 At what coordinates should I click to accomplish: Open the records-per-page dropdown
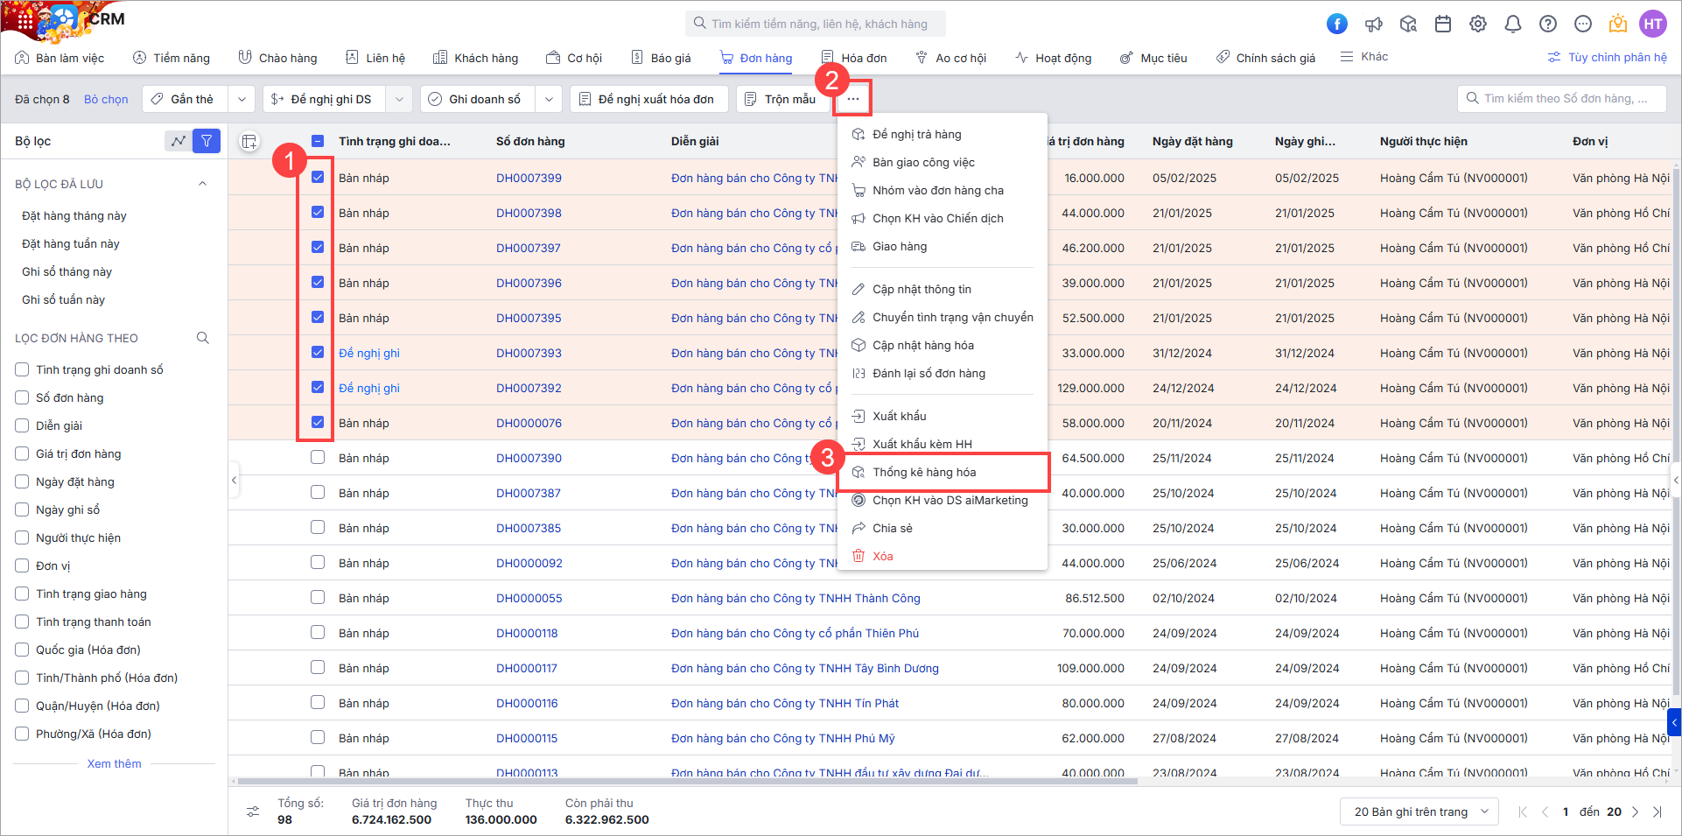tap(1419, 811)
